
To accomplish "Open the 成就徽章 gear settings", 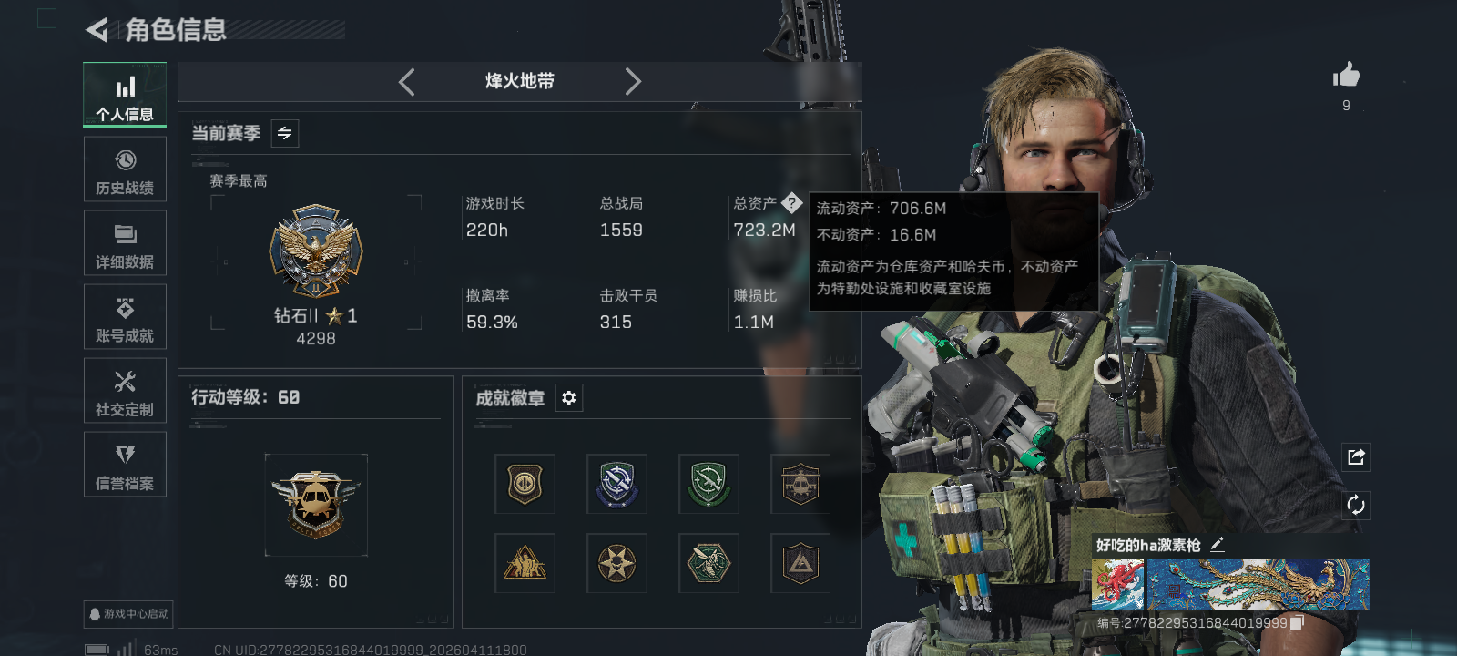I will (x=569, y=398).
